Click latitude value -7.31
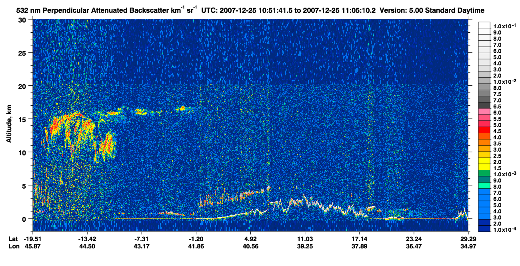Viewport: 520px width, 266px height. point(142,239)
